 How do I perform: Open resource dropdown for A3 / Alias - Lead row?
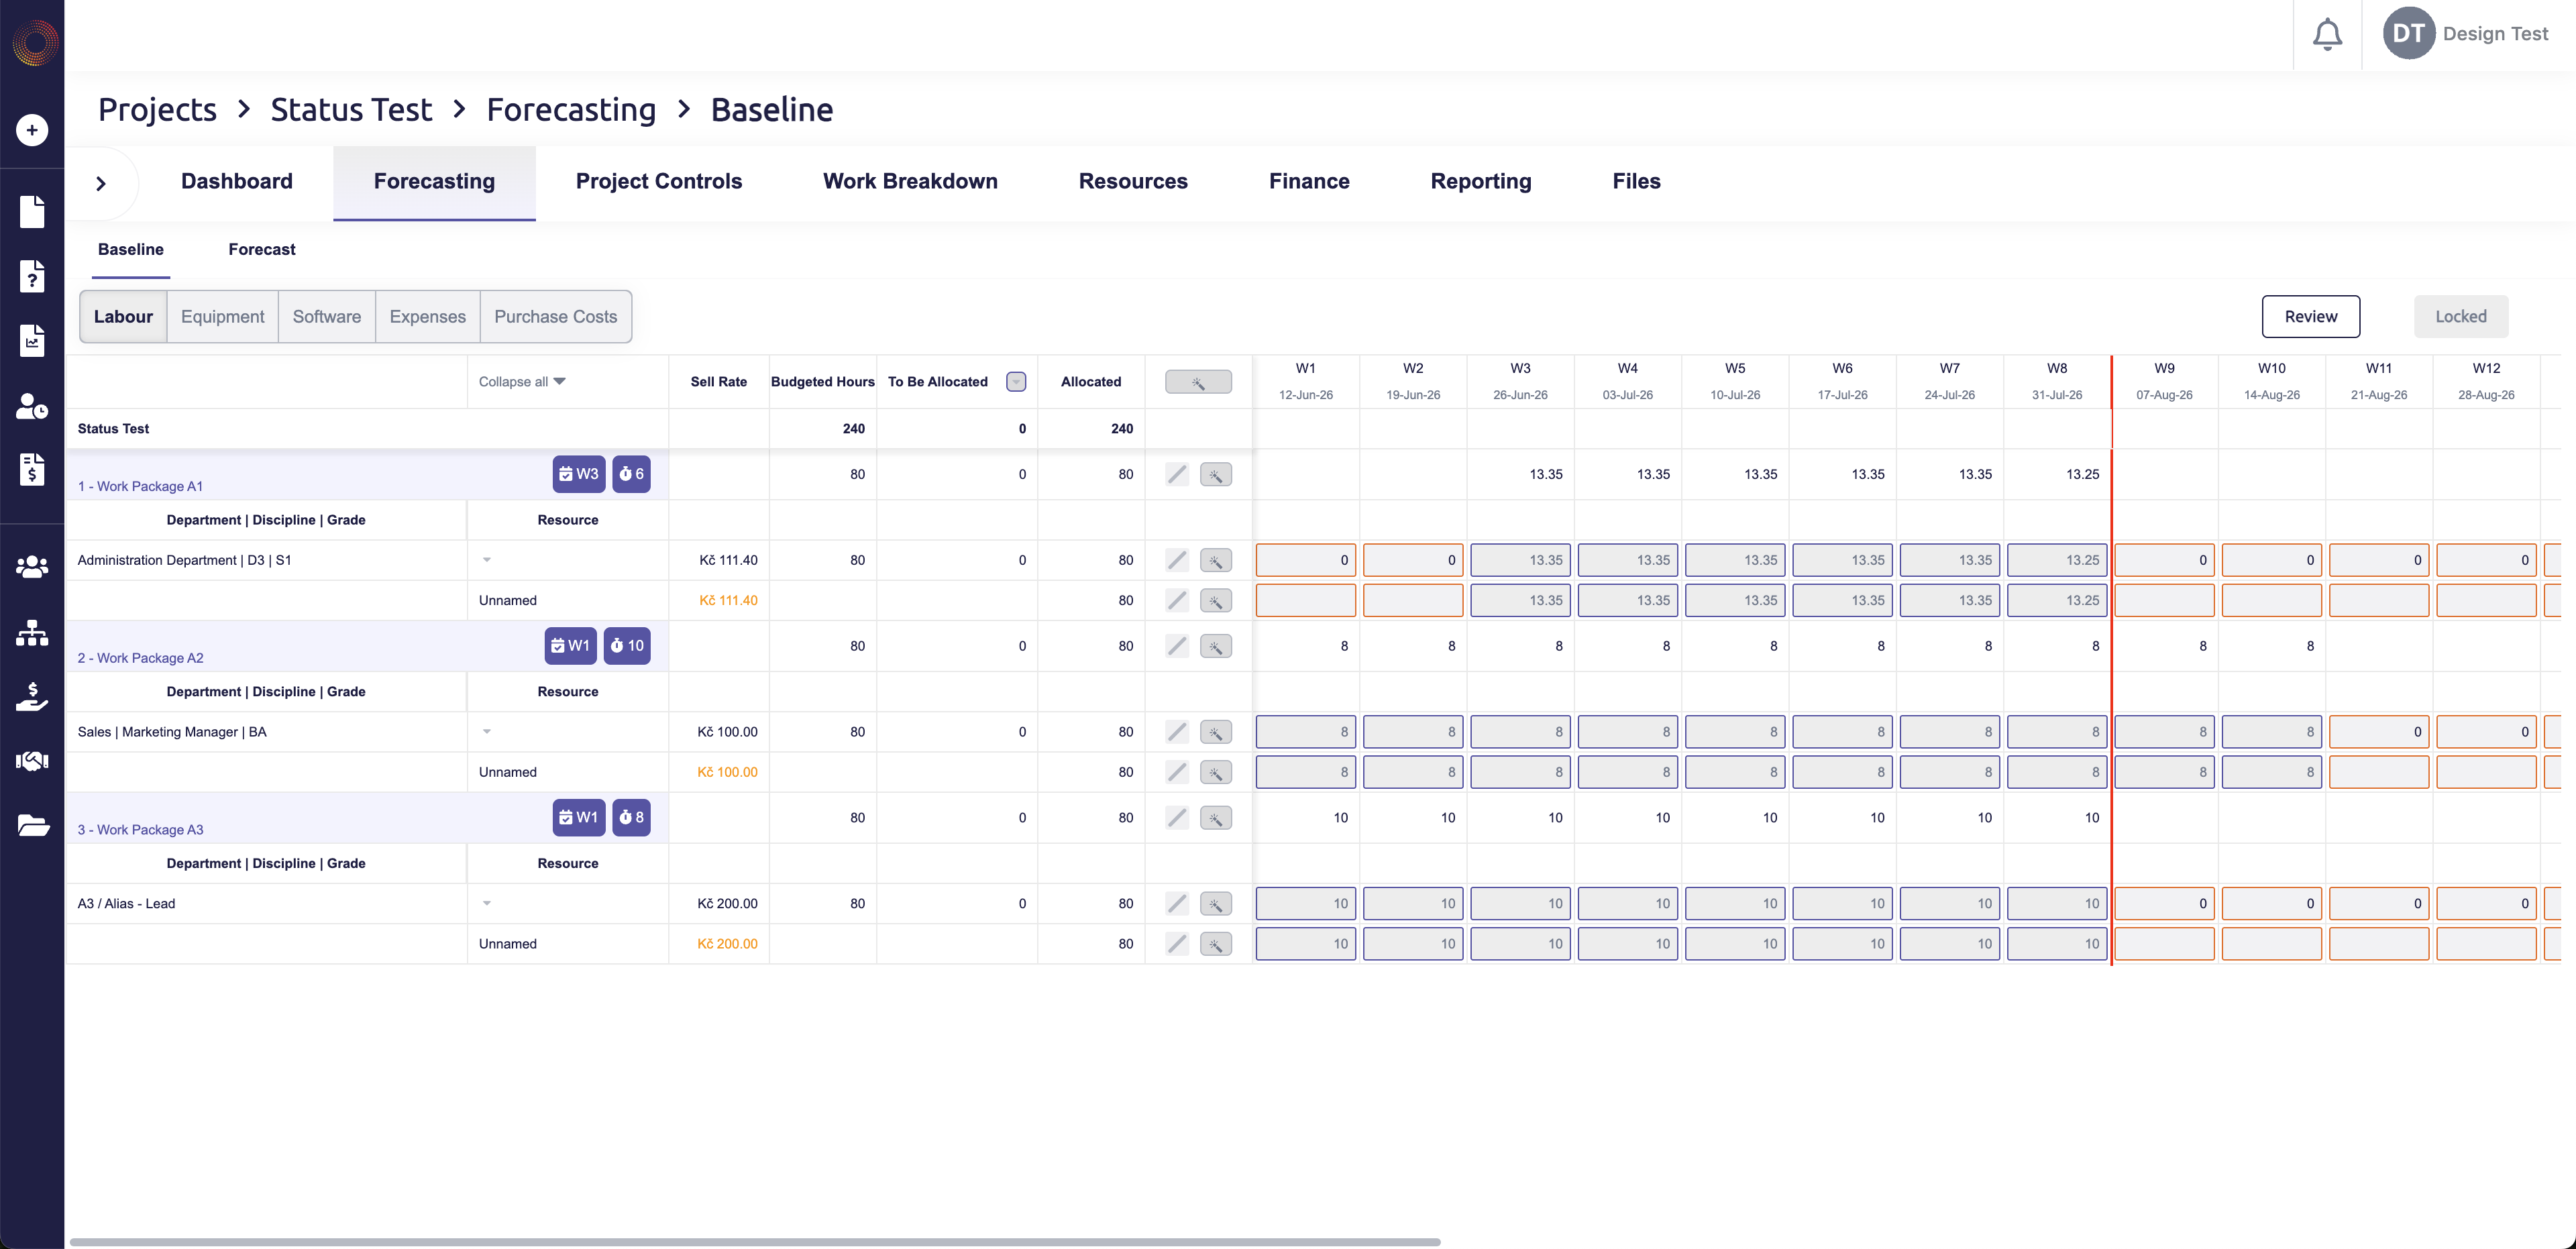tap(487, 904)
